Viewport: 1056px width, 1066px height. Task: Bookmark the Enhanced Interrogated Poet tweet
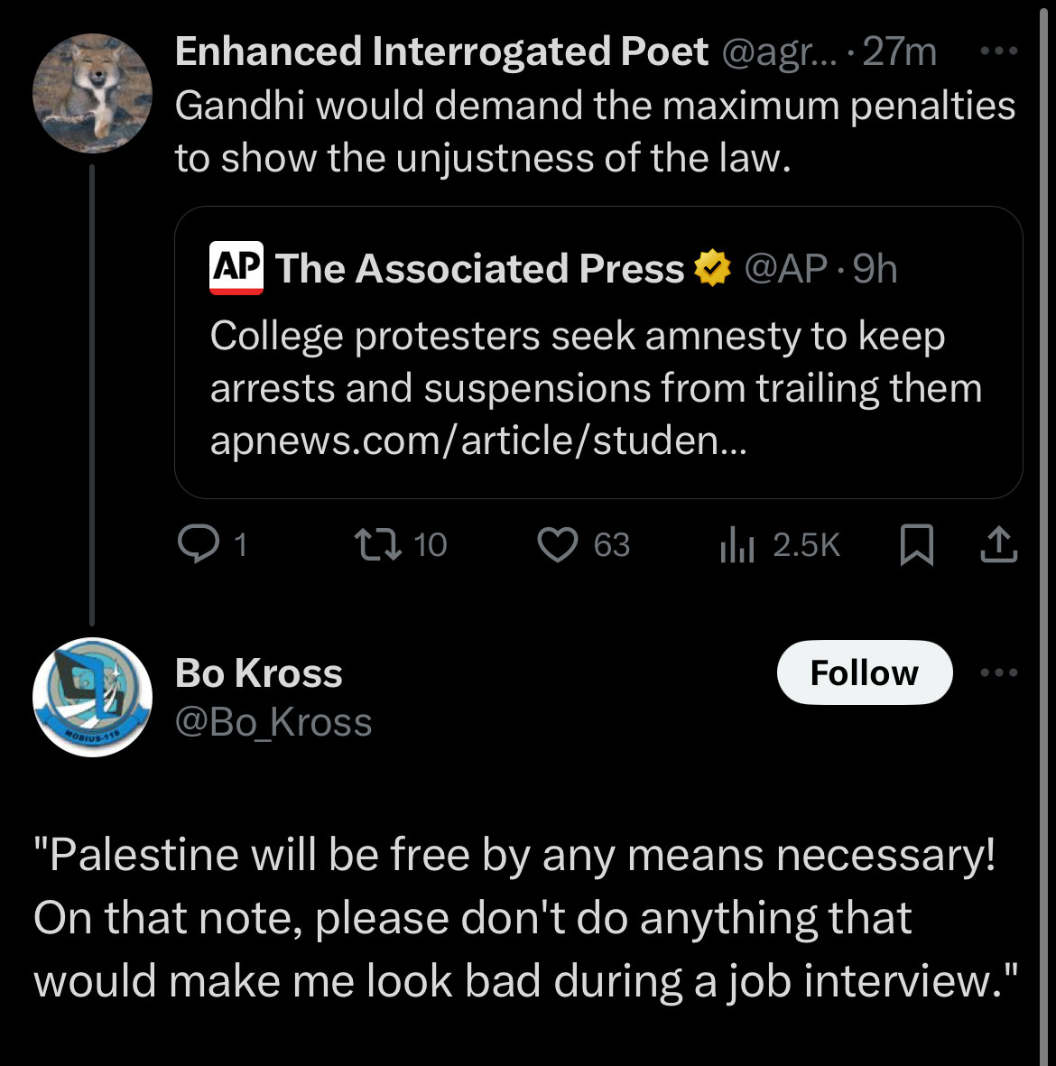click(x=917, y=545)
